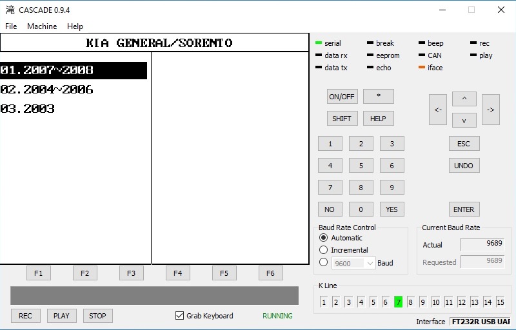Toggle the Grab Keyboard checkbox
Screen dimensions: 516x330
tap(180, 316)
